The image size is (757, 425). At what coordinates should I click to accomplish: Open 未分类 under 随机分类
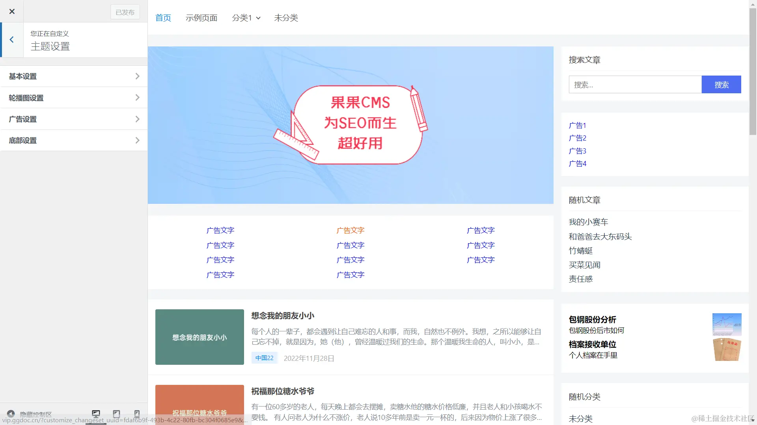pos(580,419)
